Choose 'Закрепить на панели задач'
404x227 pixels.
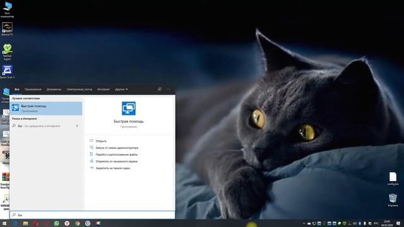(113, 168)
